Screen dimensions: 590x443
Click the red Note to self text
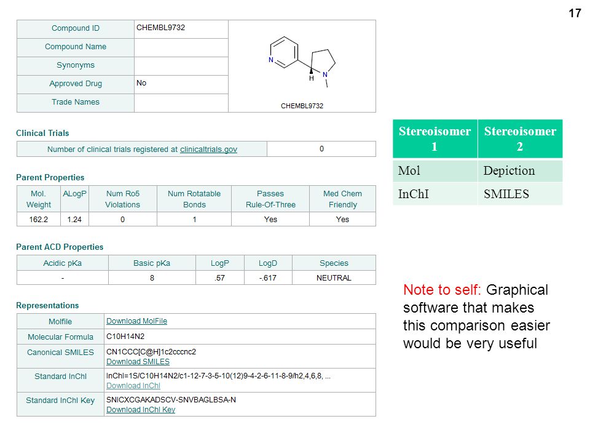click(442, 290)
